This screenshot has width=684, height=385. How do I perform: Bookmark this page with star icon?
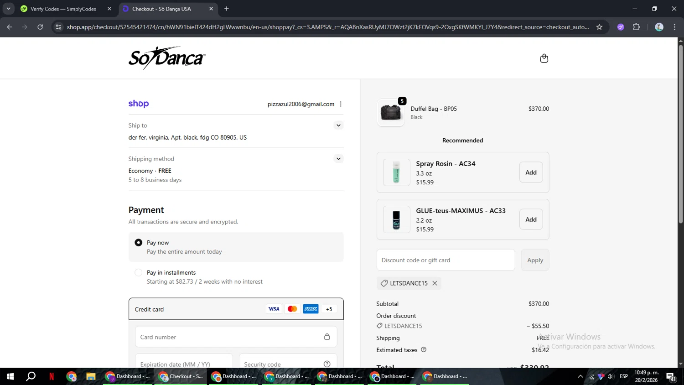pyautogui.click(x=599, y=27)
